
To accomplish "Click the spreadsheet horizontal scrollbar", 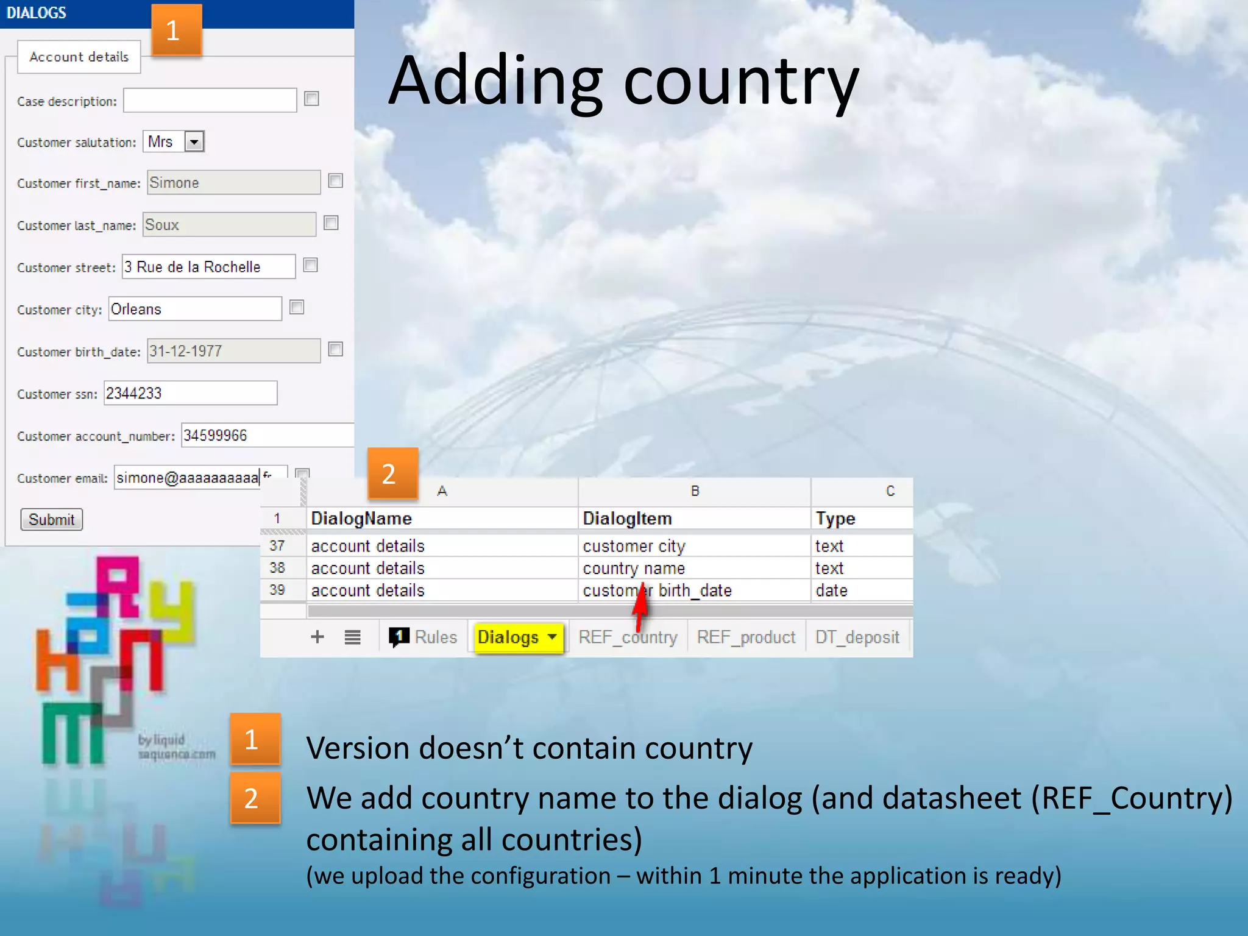I will (609, 610).
